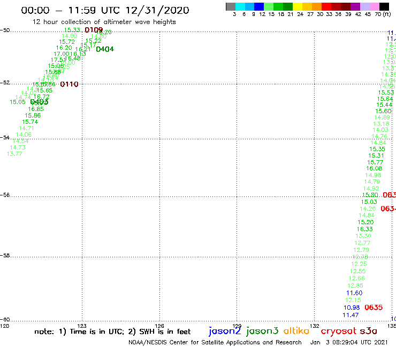This screenshot has width=396, height=347.
Task: Click the red time marker '0635'
Action: click(374, 307)
